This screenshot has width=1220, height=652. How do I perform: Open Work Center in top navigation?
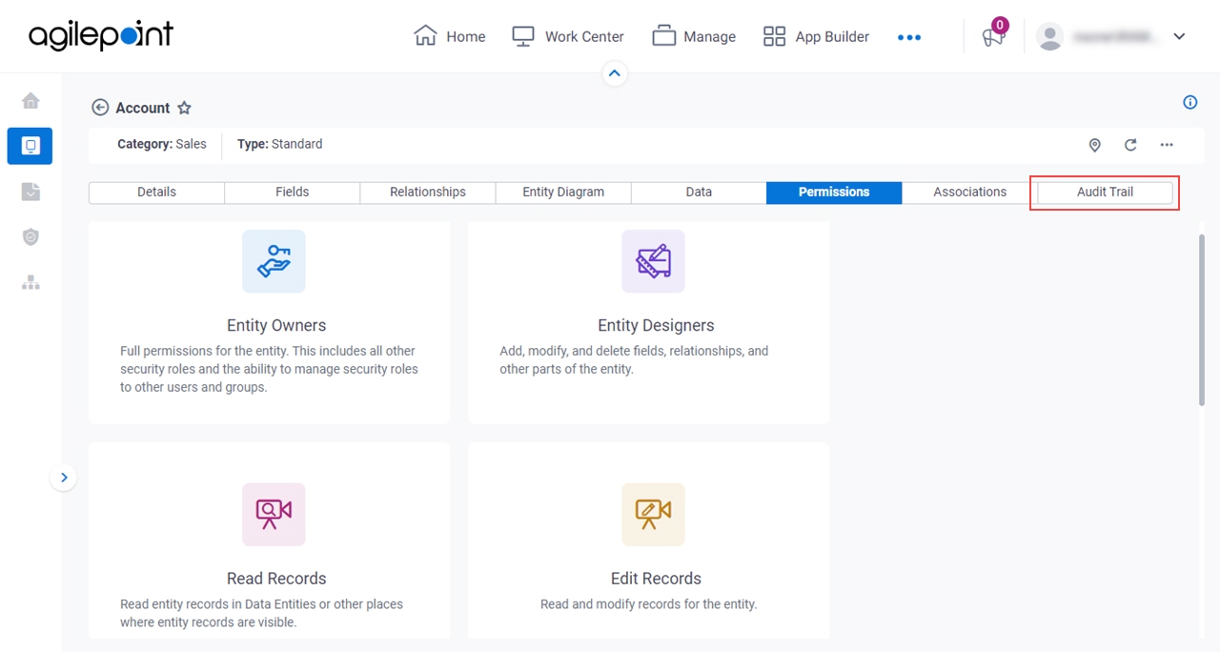pyautogui.click(x=567, y=36)
